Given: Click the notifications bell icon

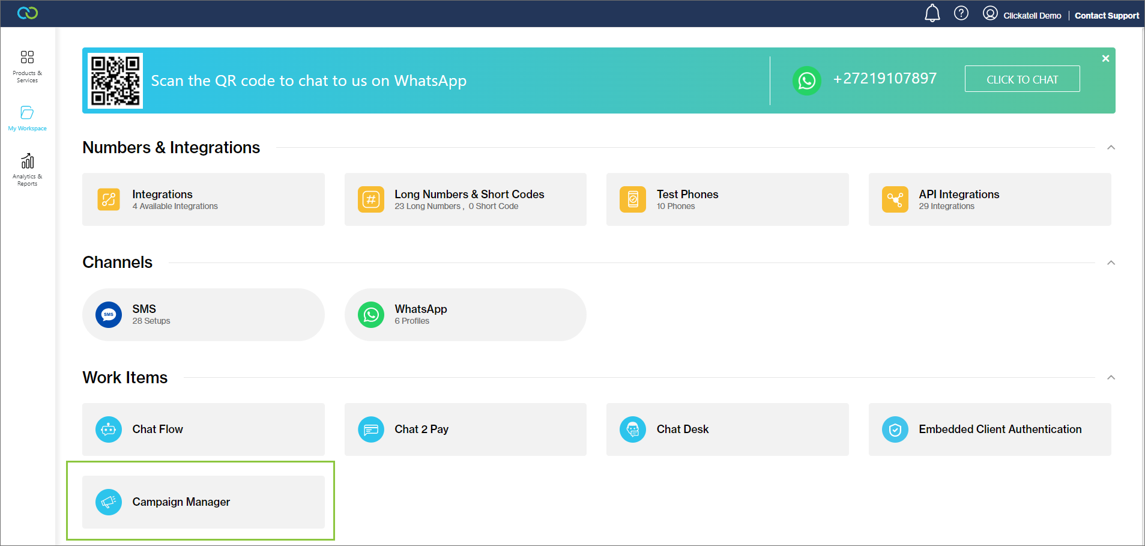Looking at the screenshot, I should [932, 13].
